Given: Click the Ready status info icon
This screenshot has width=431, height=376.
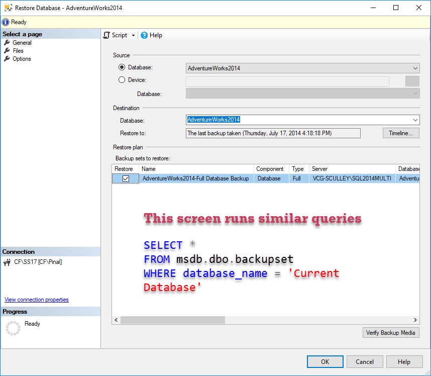Looking at the screenshot, I should [5, 22].
